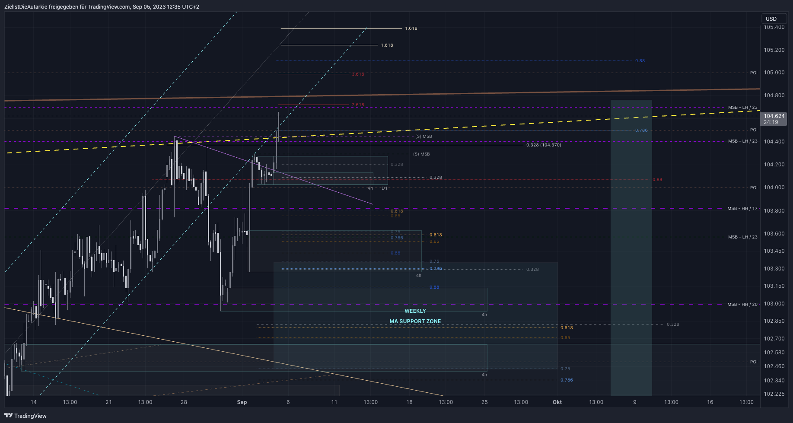Click the 104.000 price axis label
This screenshot has height=423, width=793.
point(774,188)
